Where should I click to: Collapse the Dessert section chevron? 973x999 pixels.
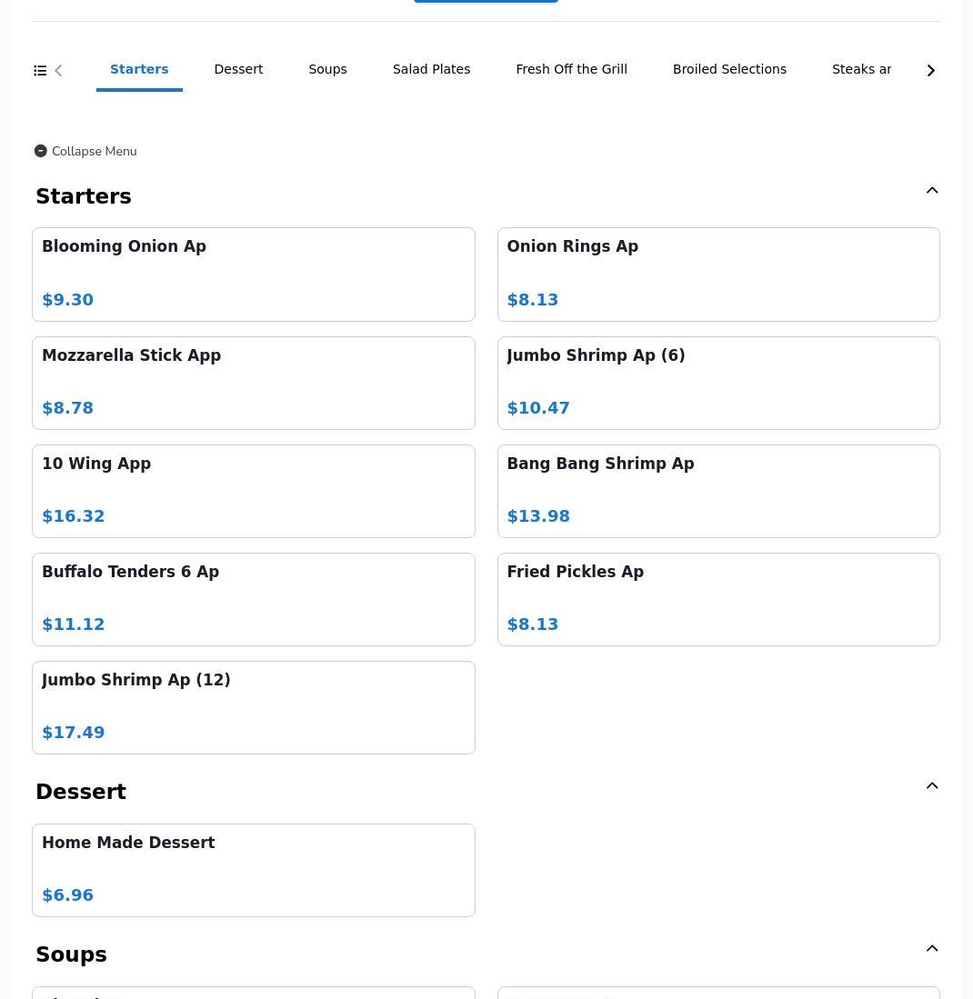coord(931,786)
